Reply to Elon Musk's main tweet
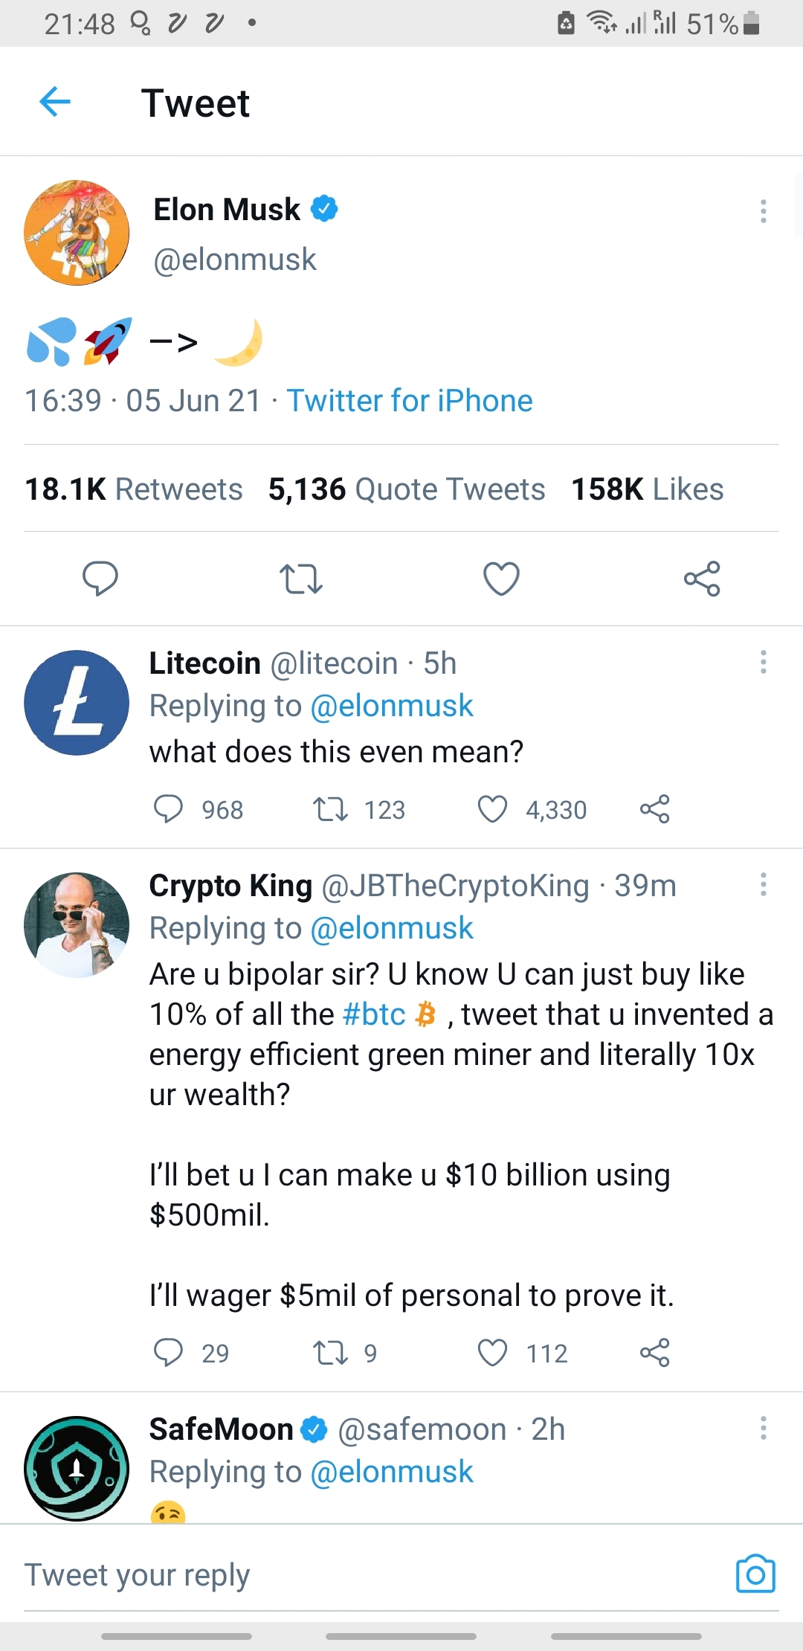 [x=100, y=579]
